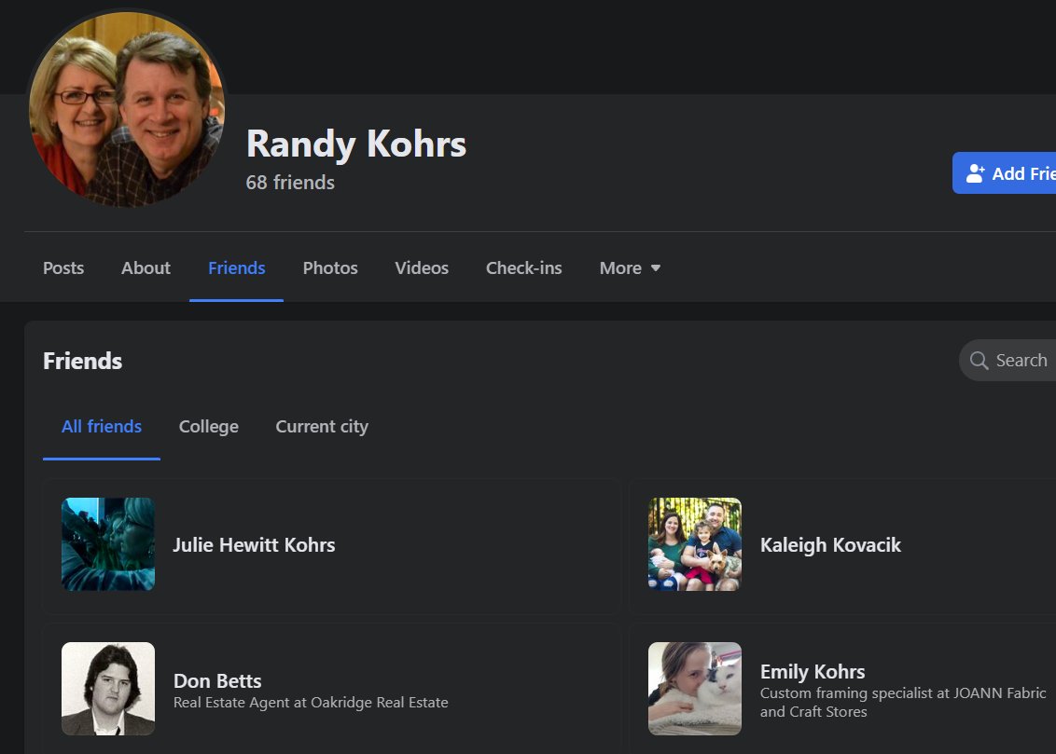Open Julie Hewitt Kohrs photo thumbnail
This screenshot has width=1056, height=754.
[108, 544]
